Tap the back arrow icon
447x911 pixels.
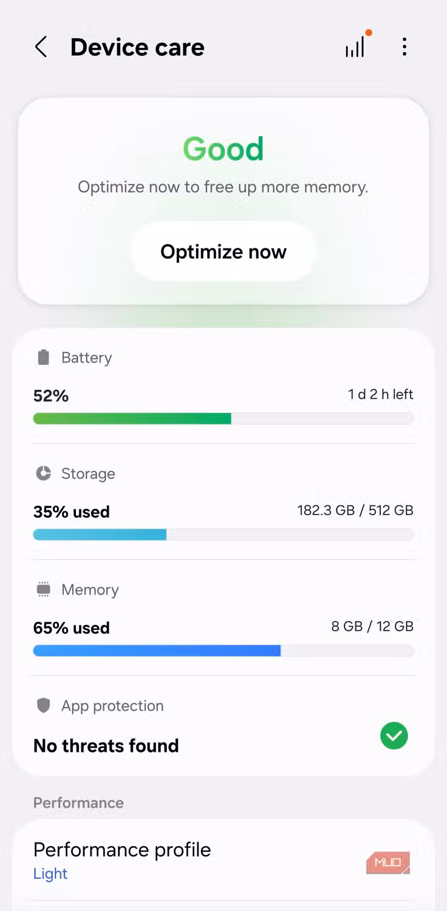coord(41,47)
